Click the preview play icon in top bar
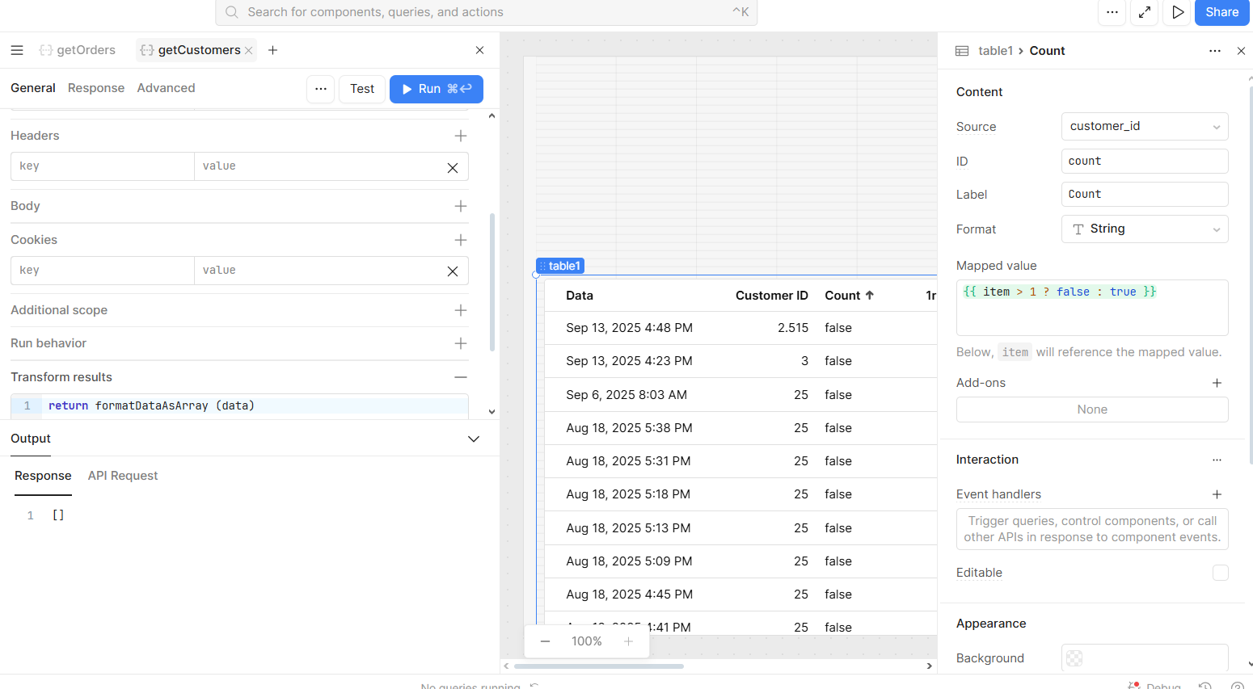Image resolution: width=1253 pixels, height=689 pixels. point(1178,12)
